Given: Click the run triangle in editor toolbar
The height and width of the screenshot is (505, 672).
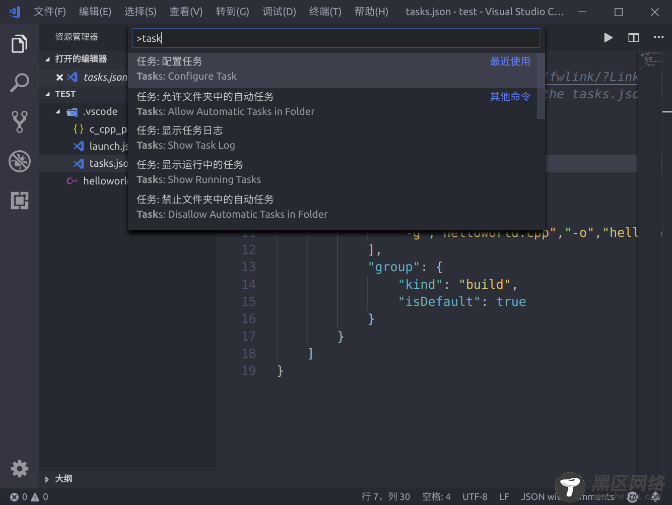Looking at the screenshot, I should click(x=608, y=37).
